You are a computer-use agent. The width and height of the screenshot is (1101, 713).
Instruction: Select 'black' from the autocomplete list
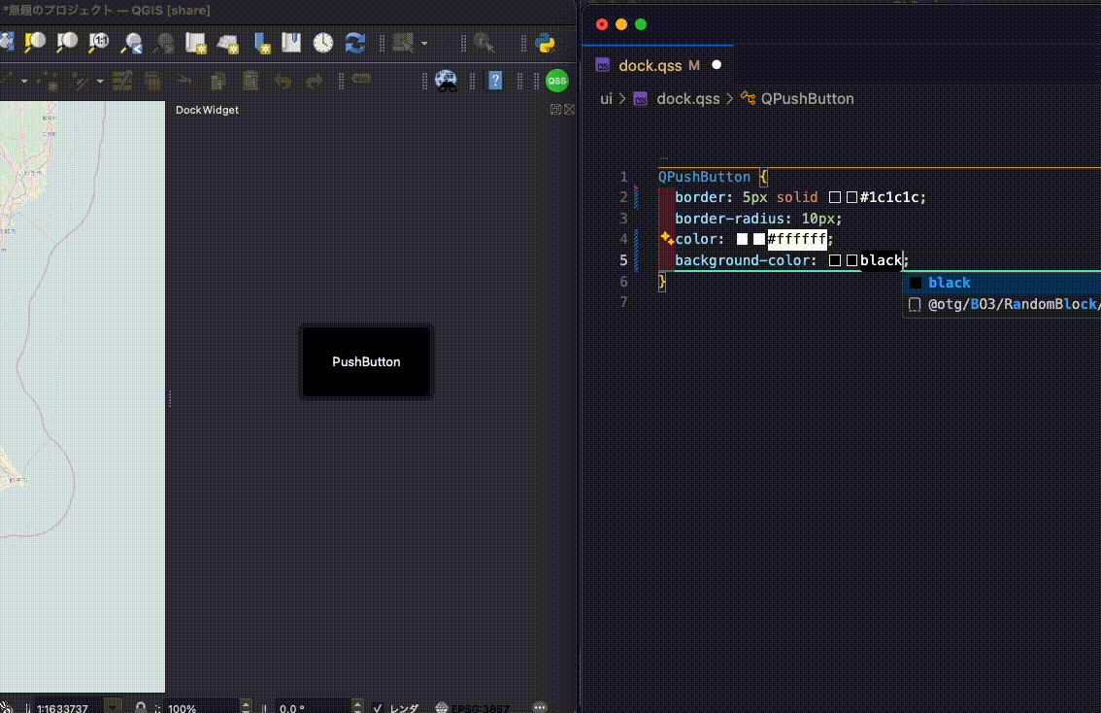tap(947, 283)
